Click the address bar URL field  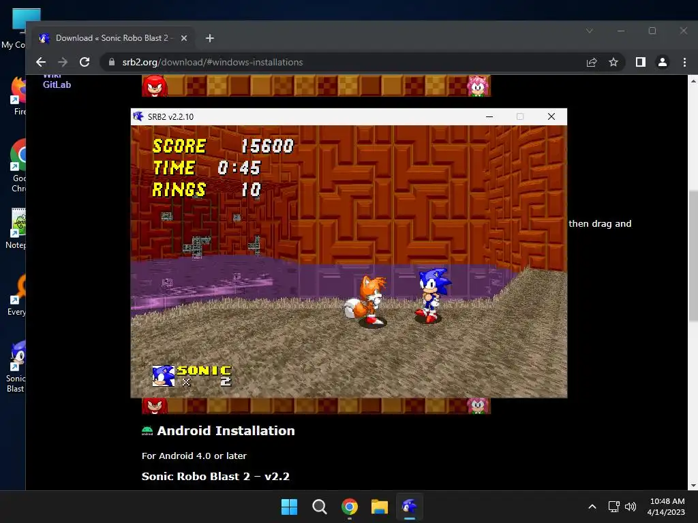click(343, 62)
